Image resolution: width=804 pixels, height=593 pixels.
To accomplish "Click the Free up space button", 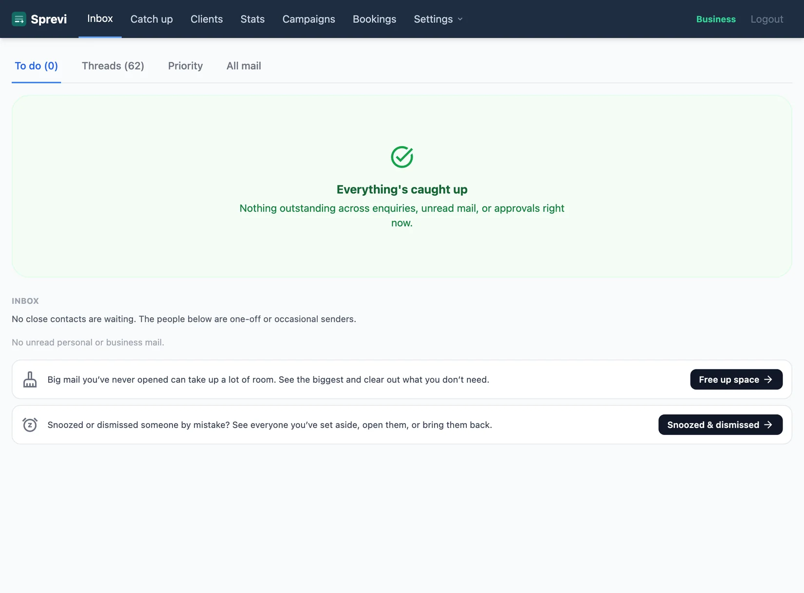I will click(736, 379).
